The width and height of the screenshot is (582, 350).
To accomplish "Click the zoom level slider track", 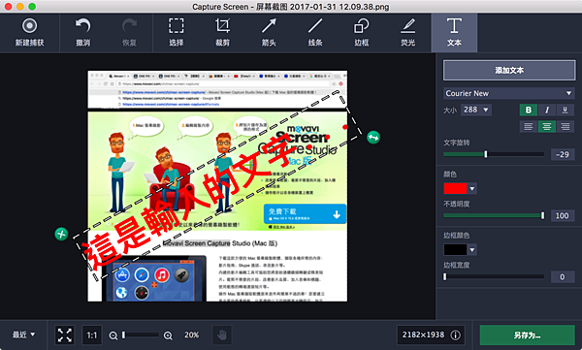I will (x=141, y=335).
